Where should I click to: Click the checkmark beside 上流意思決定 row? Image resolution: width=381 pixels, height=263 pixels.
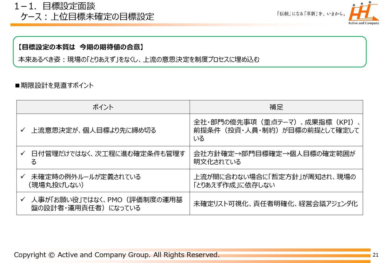[23, 130]
